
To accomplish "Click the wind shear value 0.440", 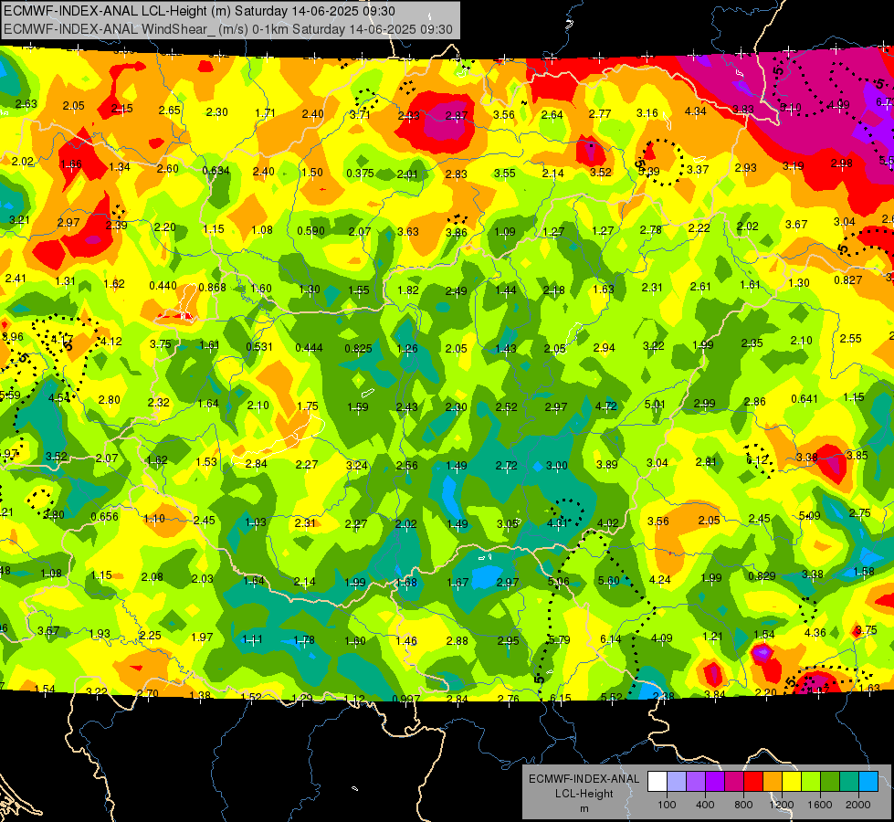I will tap(163, 285).
